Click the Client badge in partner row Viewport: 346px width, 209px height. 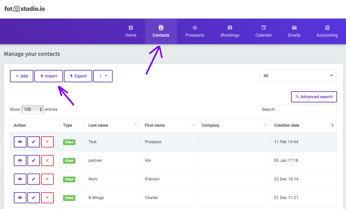point(69,161)
